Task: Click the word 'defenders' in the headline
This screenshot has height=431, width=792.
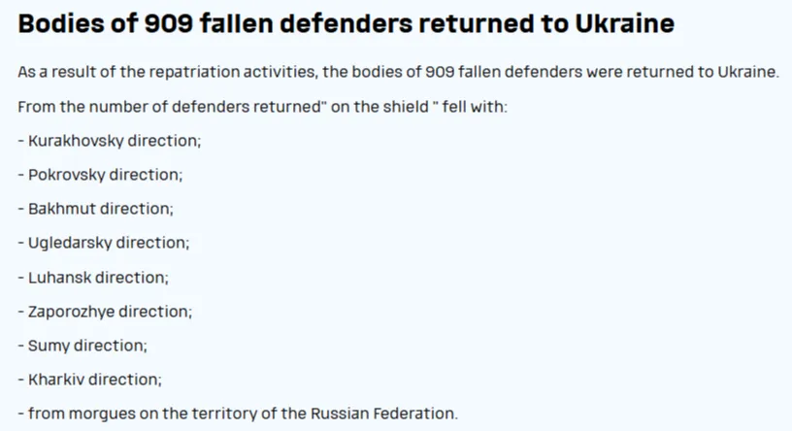Action: pyautogui.click(x=346, y=23)
